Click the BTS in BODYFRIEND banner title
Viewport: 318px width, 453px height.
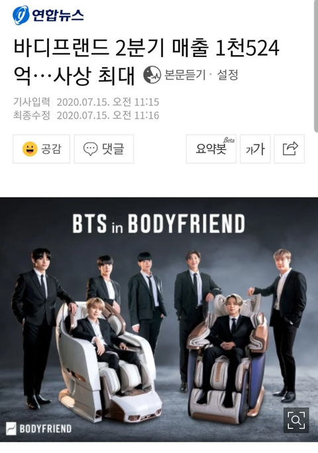pos(159,224)
